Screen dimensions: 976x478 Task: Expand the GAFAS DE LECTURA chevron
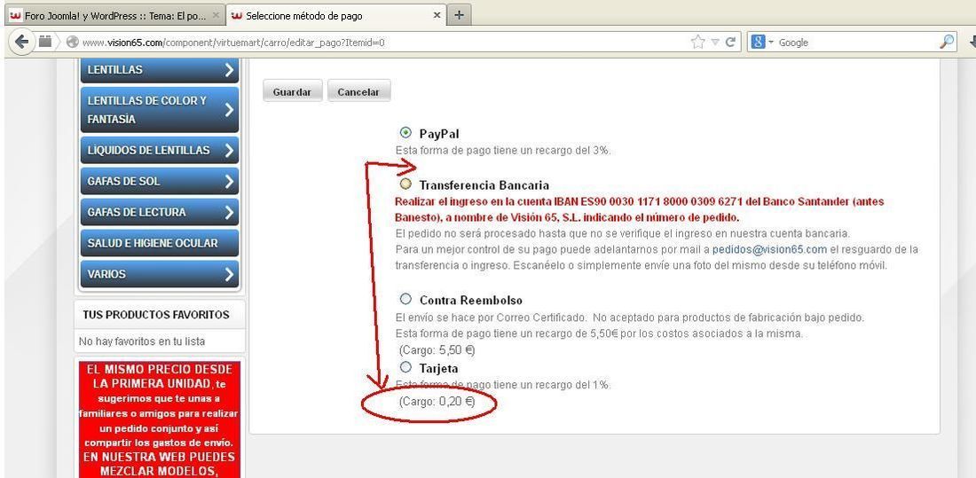coord(229,212)
